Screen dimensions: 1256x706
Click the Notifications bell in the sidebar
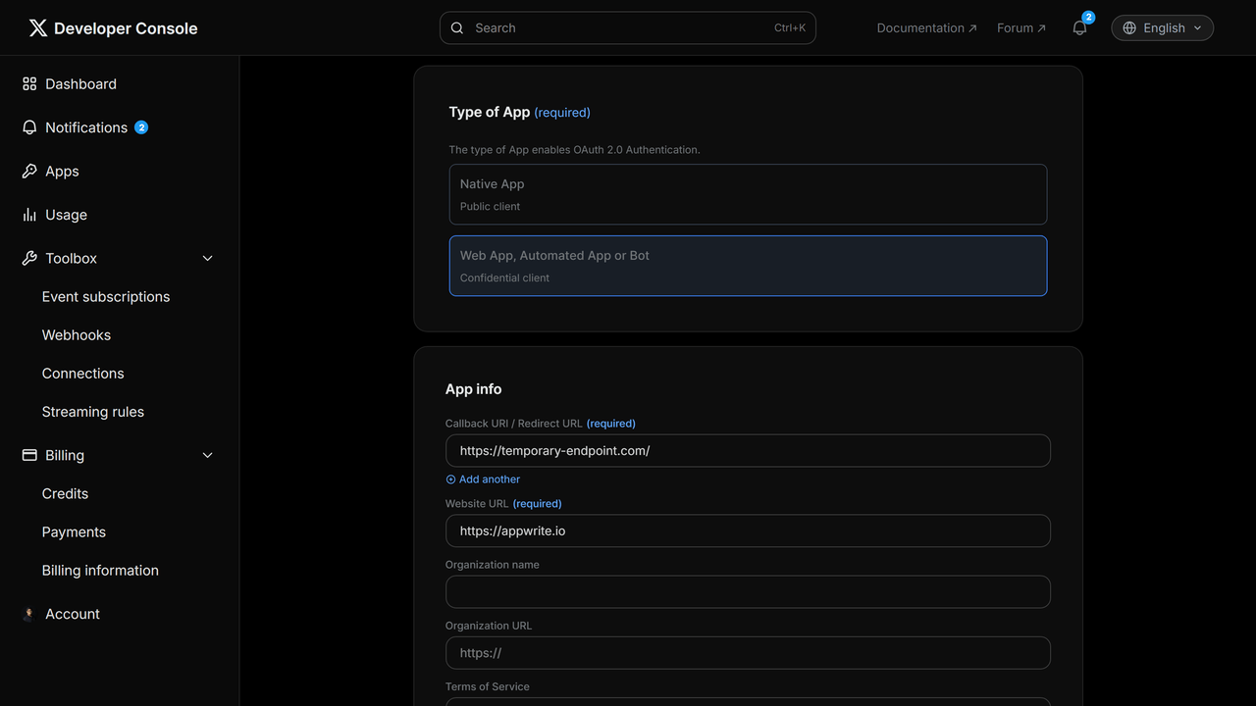click(x=29, y=127)
